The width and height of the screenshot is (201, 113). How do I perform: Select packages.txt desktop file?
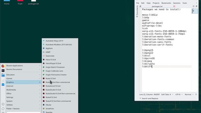34,2
